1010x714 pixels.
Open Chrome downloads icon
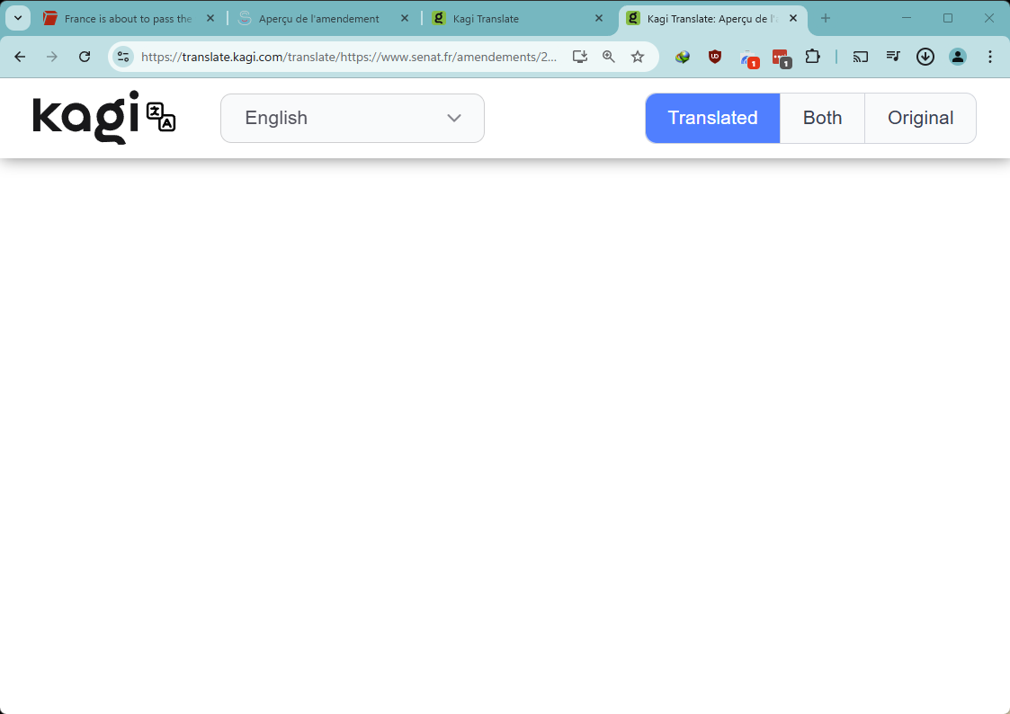point(925,57)
